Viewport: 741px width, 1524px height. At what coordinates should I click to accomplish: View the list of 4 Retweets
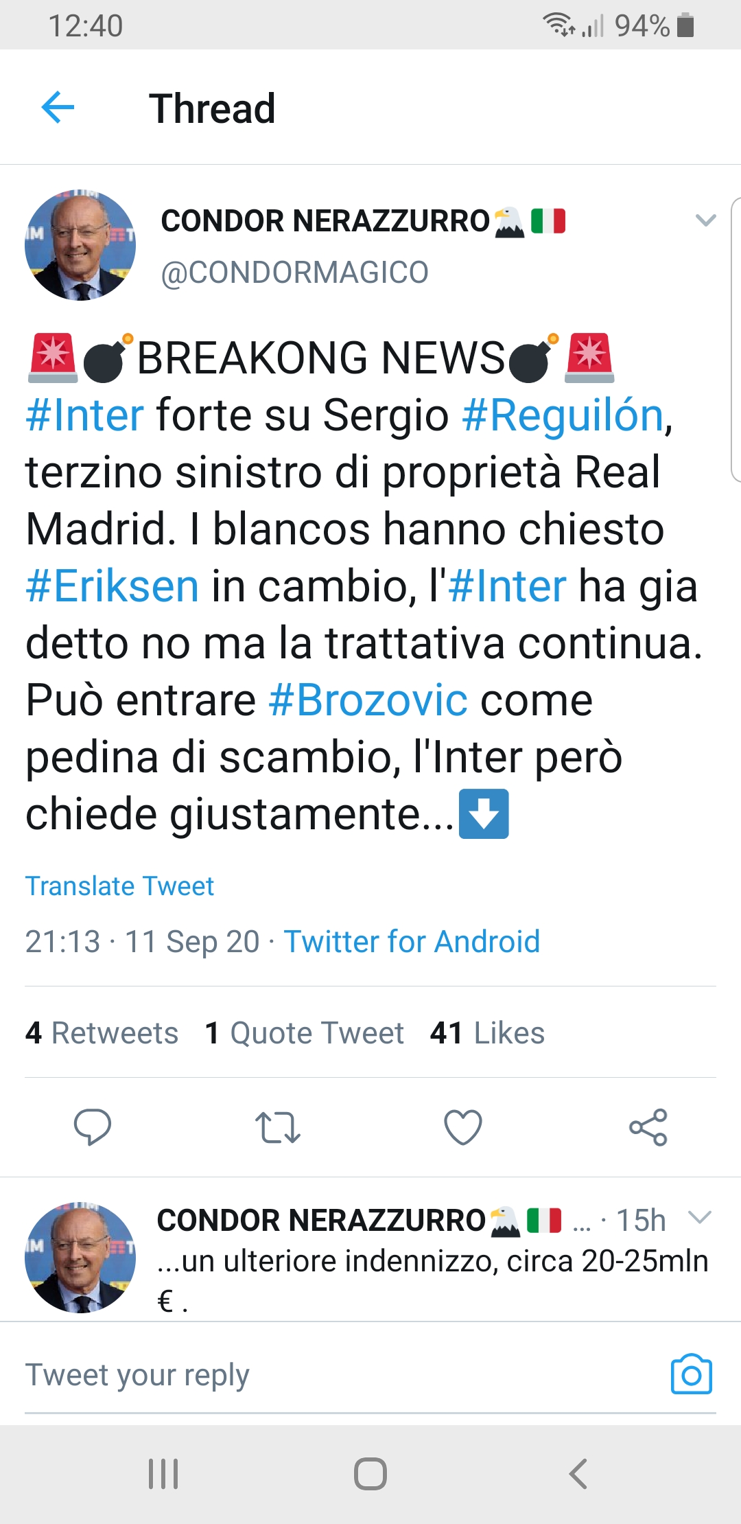coord(102,1033)
